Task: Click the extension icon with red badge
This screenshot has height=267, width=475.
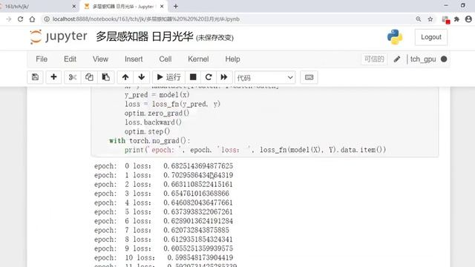Action: (x=445, y=20)
